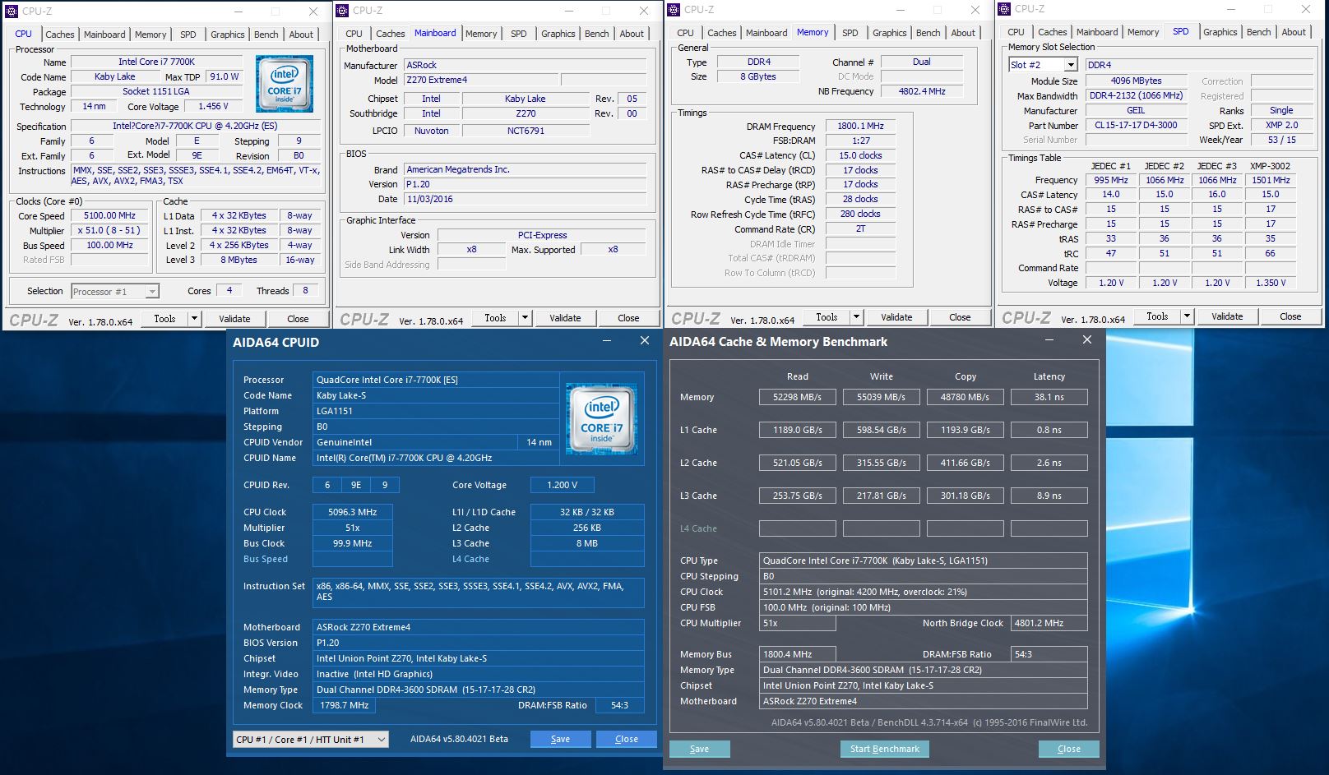Image resolution: width=1329 pixels, height=775 pixels.
Task: Switch to Bench tab in first CPU-Z window
Action: tap(266, 35)
